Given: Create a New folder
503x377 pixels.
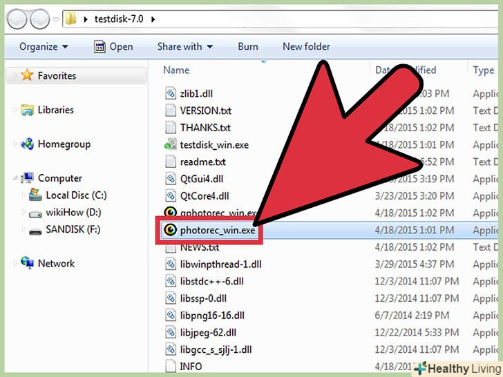Looking at the screenshot, I should (x=306, y=47).
